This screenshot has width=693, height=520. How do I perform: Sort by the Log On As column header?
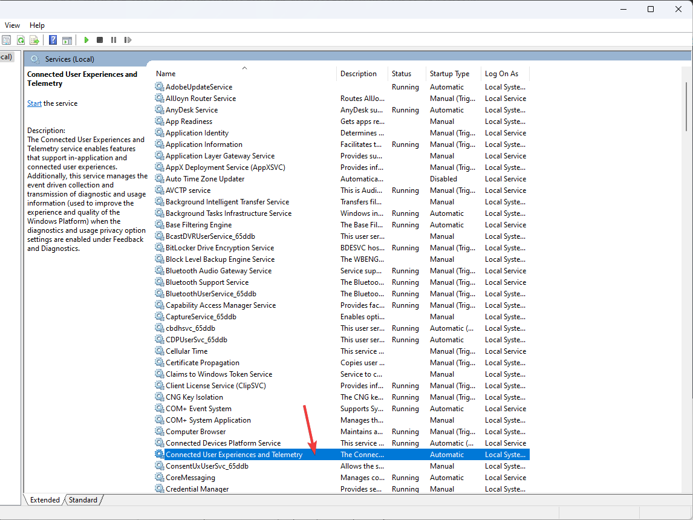click(x=502, y=74)
